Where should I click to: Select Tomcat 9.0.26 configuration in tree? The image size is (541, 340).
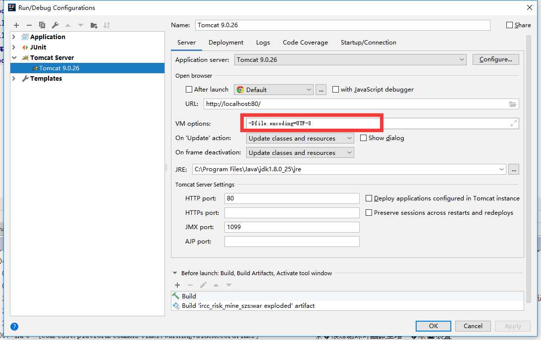tap(87, 68)
